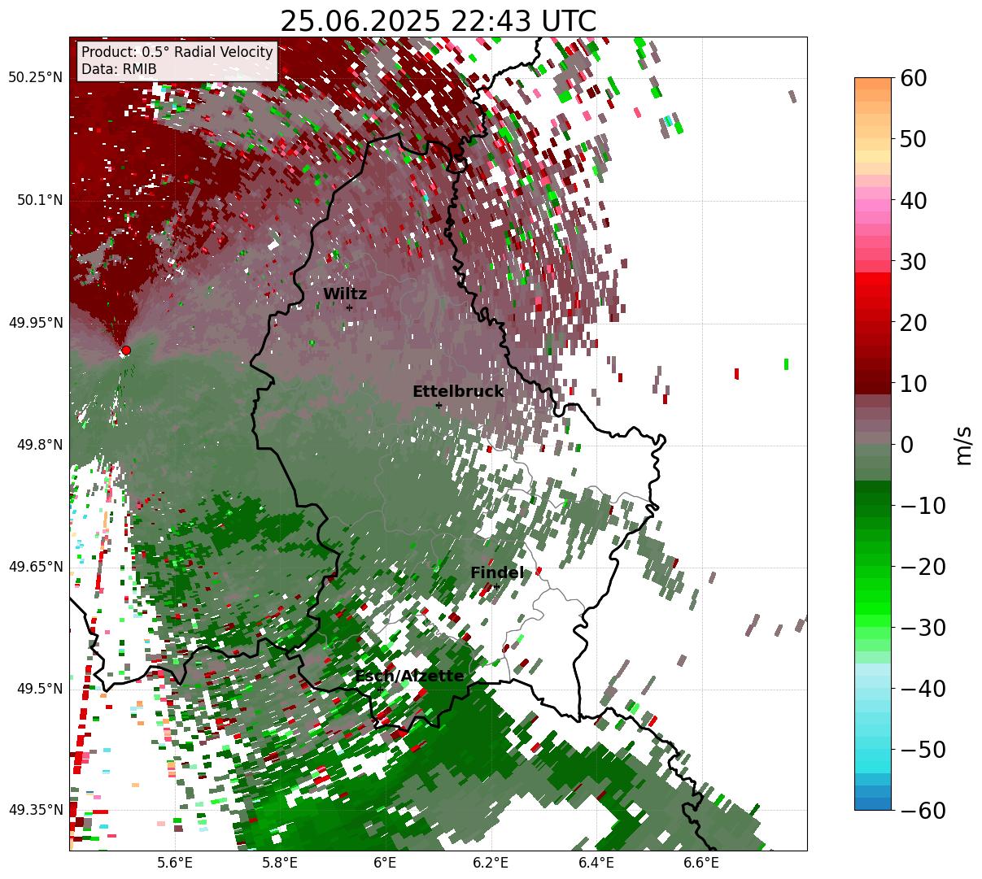This screenshot has width=982, height=879.
Task: Click the colorbar value −20
Action: (923, 567)
